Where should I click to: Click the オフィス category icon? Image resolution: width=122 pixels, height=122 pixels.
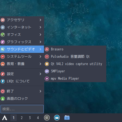tap(3, 35)
